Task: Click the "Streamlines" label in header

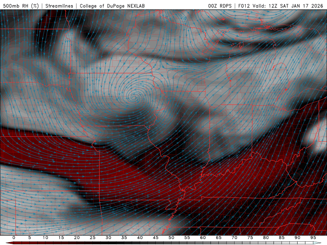Action: click(x=59, y=6)
